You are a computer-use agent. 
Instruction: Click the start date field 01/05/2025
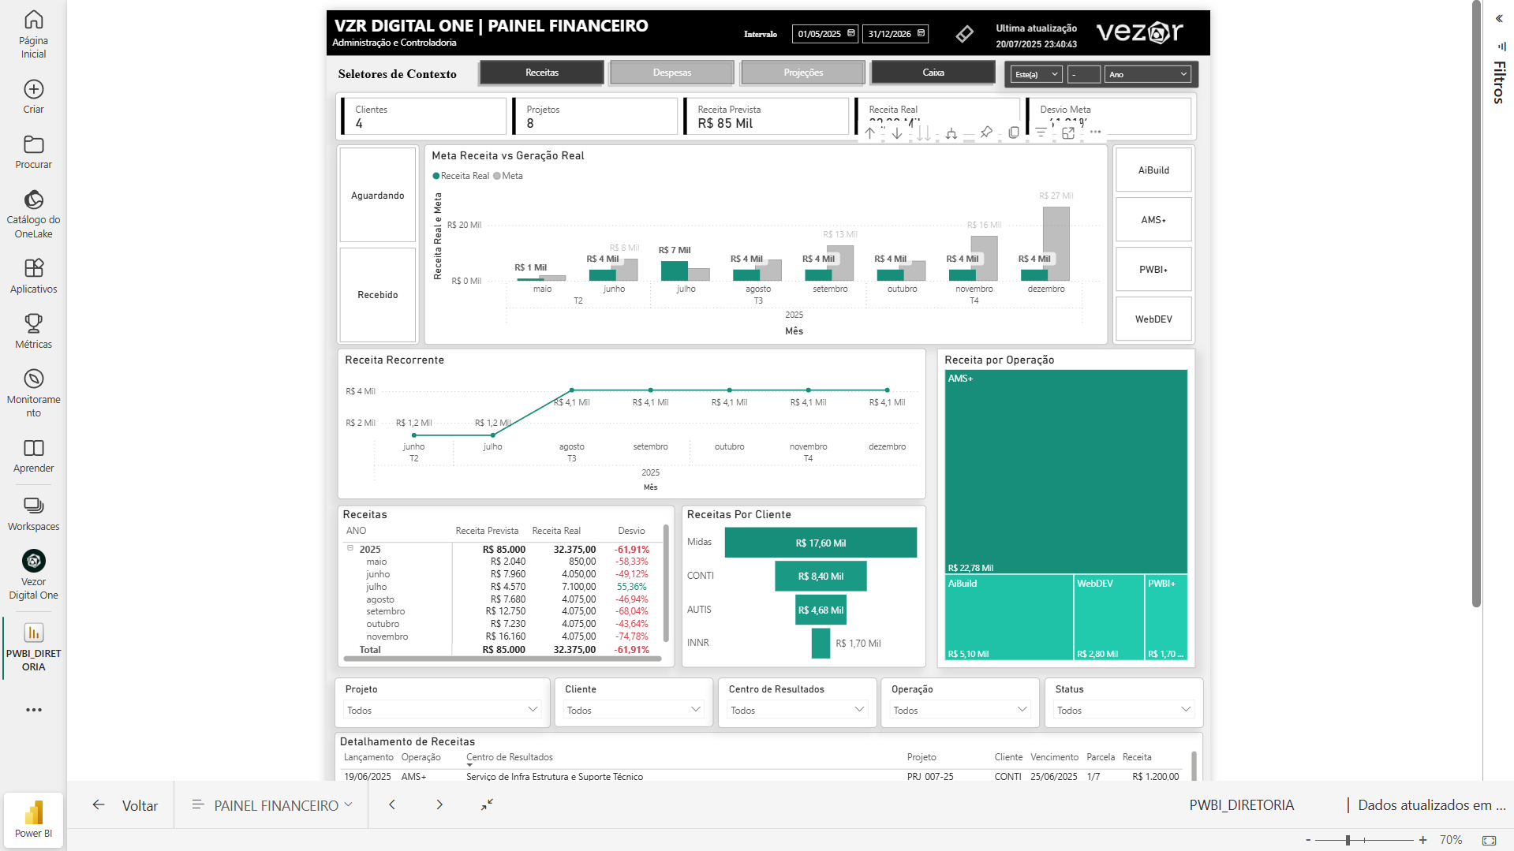tap(819, 34)
